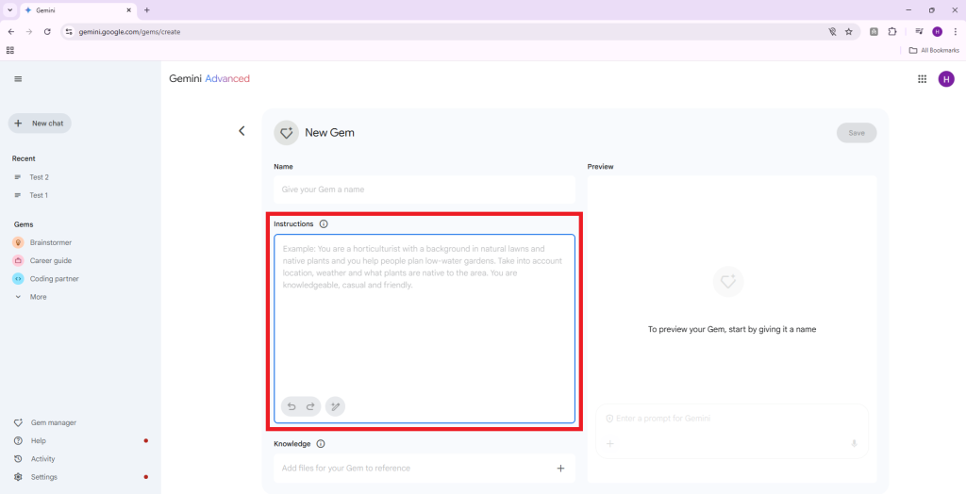This screenshot has height=494, width=966.
Task: Open Help in sidebar
Action: click(38, 441)
